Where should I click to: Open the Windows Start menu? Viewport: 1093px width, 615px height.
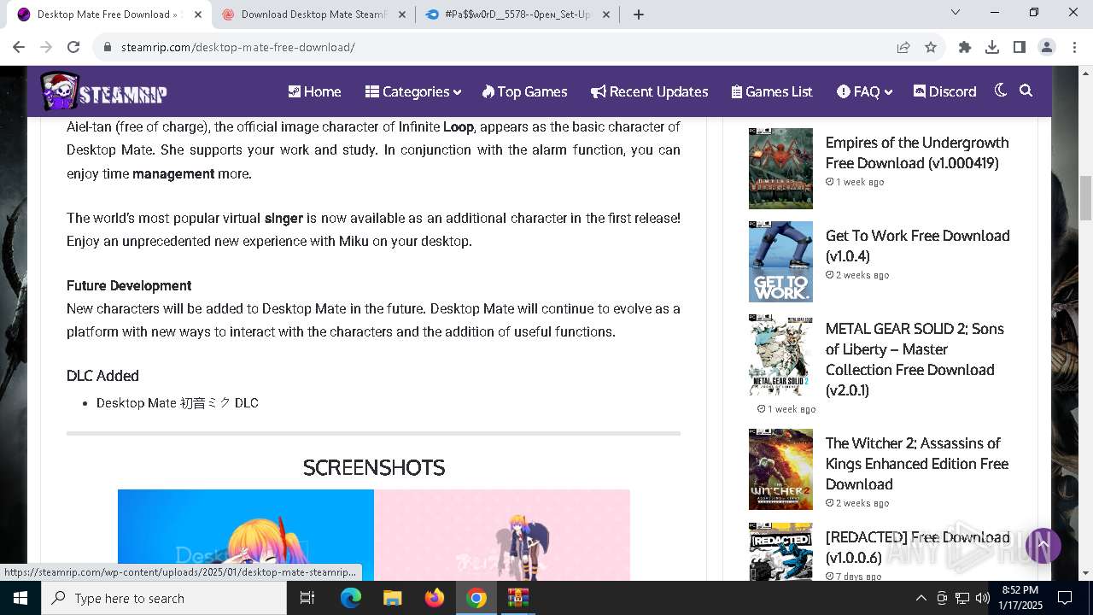coord(20,598)
